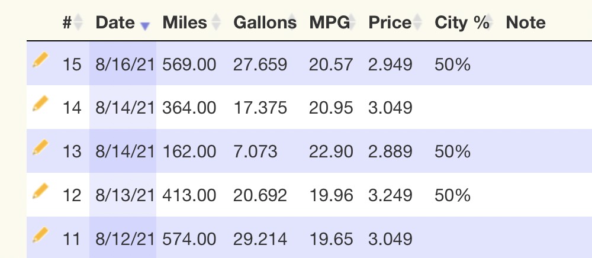Click the pencil icon for entry 14

pyautogui.click(x=40, y=104)
